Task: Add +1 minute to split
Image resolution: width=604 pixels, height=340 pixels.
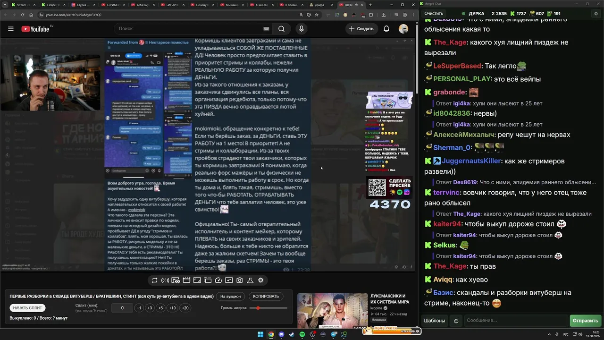Action: pyautogui.click(x=139, y=308)
